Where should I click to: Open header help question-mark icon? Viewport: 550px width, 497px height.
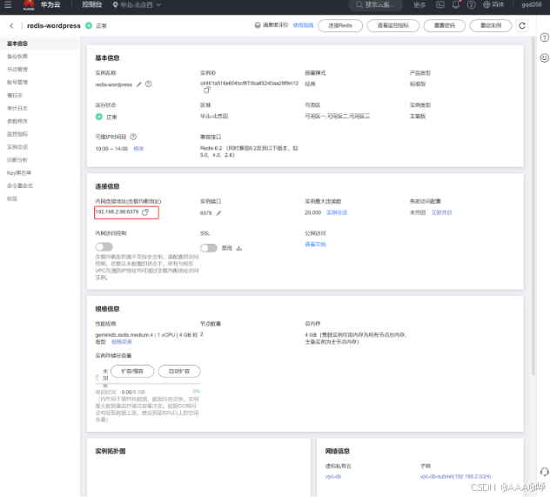[471, 5]
